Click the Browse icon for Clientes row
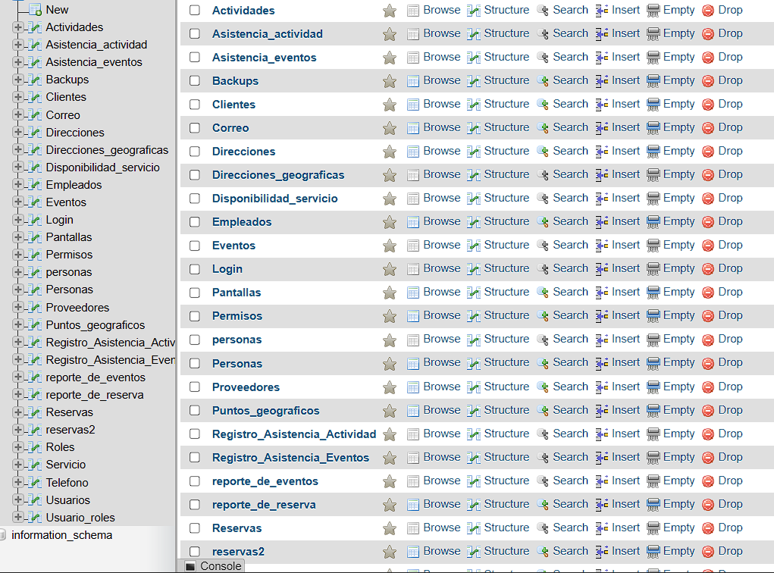Image resolution: width=774 pixels, height=573 pixels. point(413,105)
